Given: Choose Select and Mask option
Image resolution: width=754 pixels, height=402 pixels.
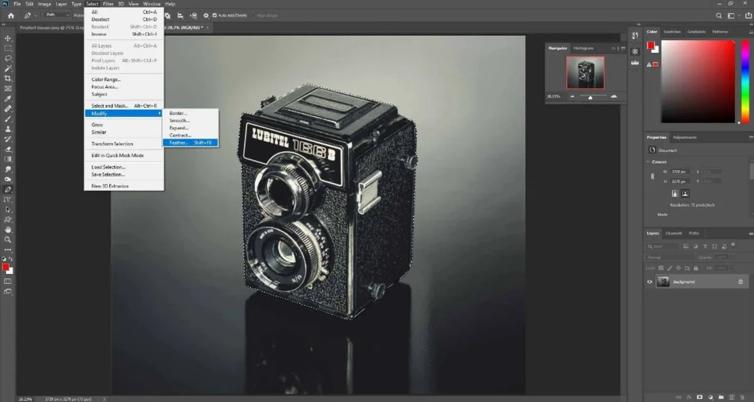Looking at the screenshot, I should click(x=124, y=106).
